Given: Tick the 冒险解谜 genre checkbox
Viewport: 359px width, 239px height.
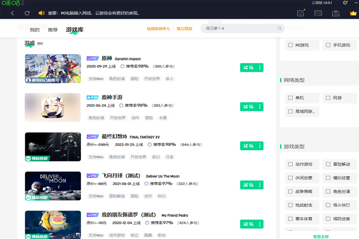Looking at the screenshot, I should pyautogui.click(x=328, y=164).
